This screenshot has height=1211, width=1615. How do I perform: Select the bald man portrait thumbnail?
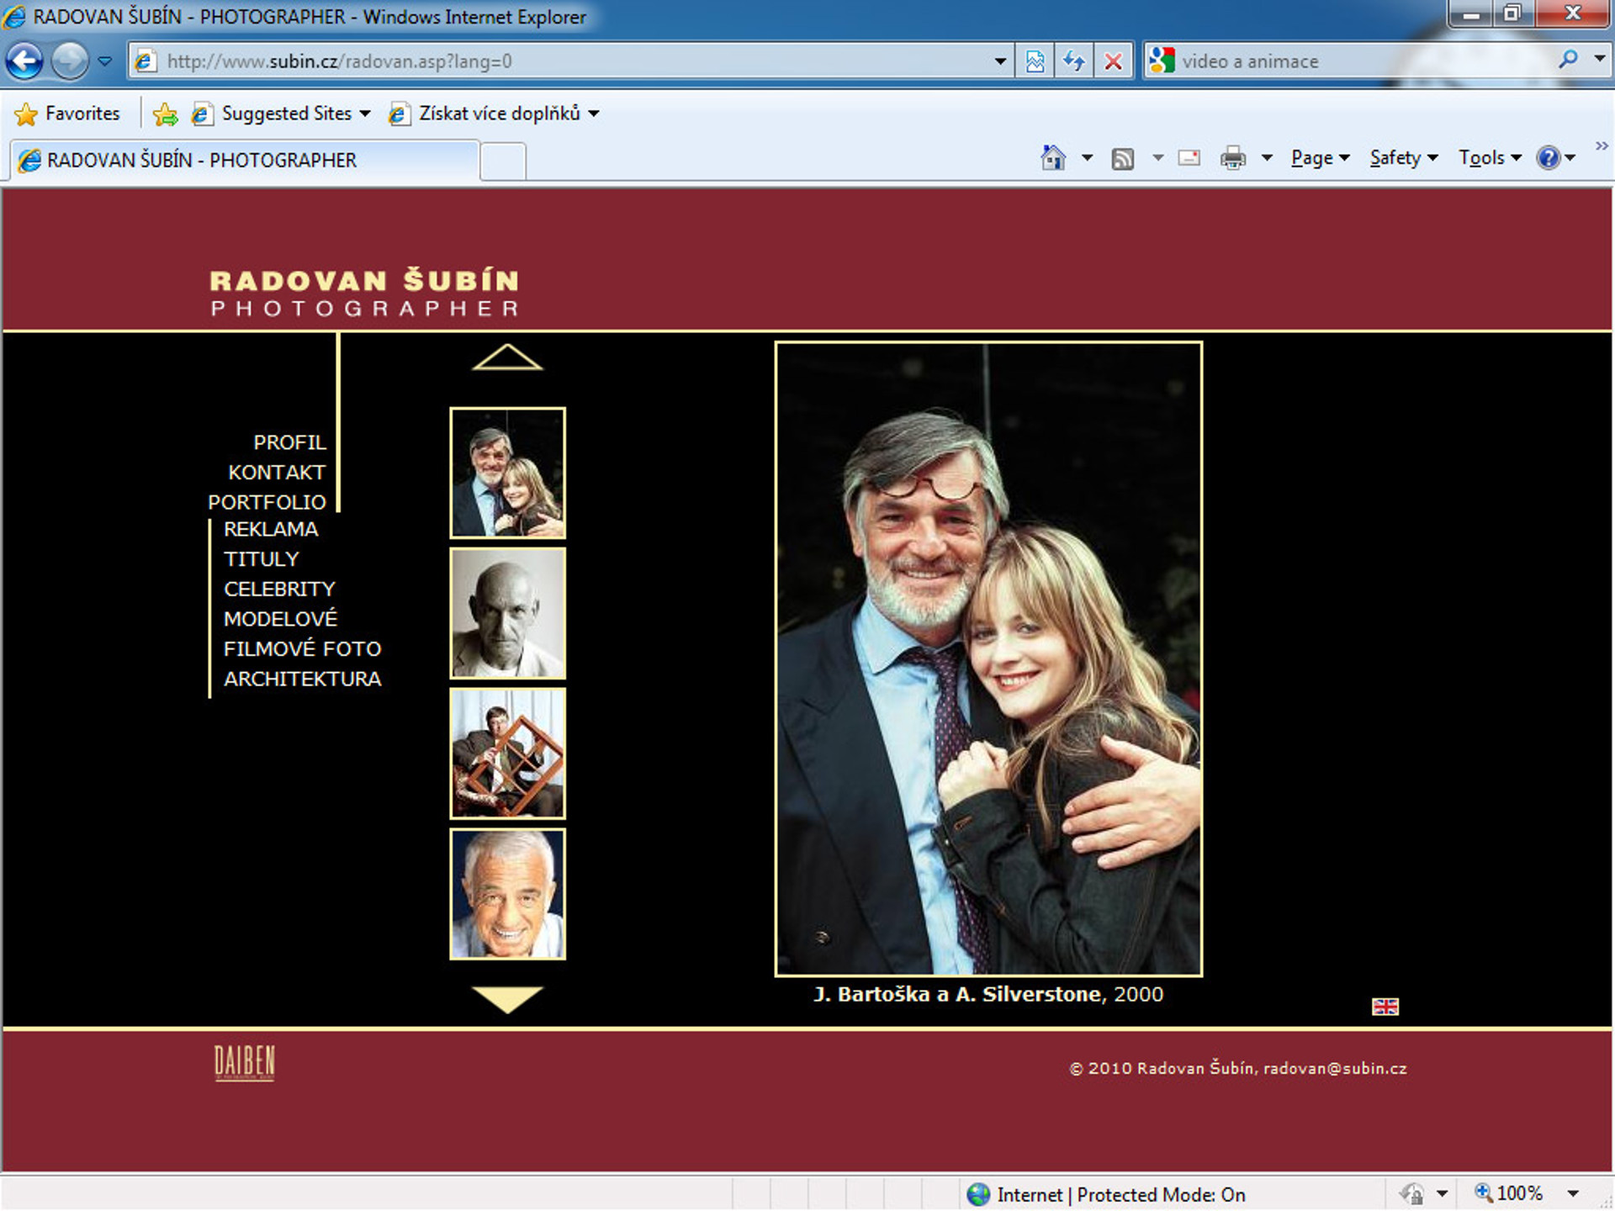click(507, 613)
